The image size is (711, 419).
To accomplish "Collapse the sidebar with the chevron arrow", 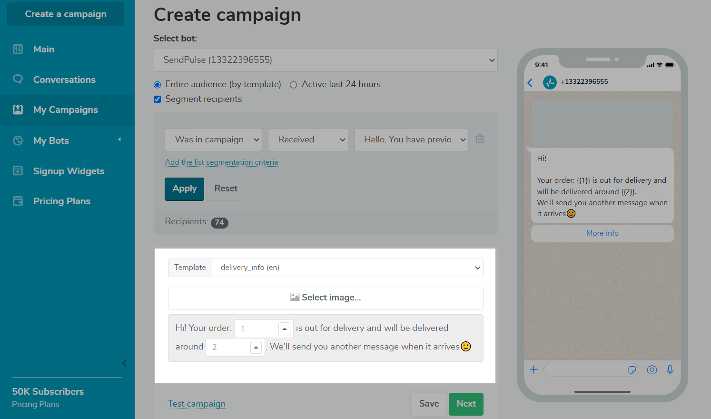I will (x=125, y=363).
